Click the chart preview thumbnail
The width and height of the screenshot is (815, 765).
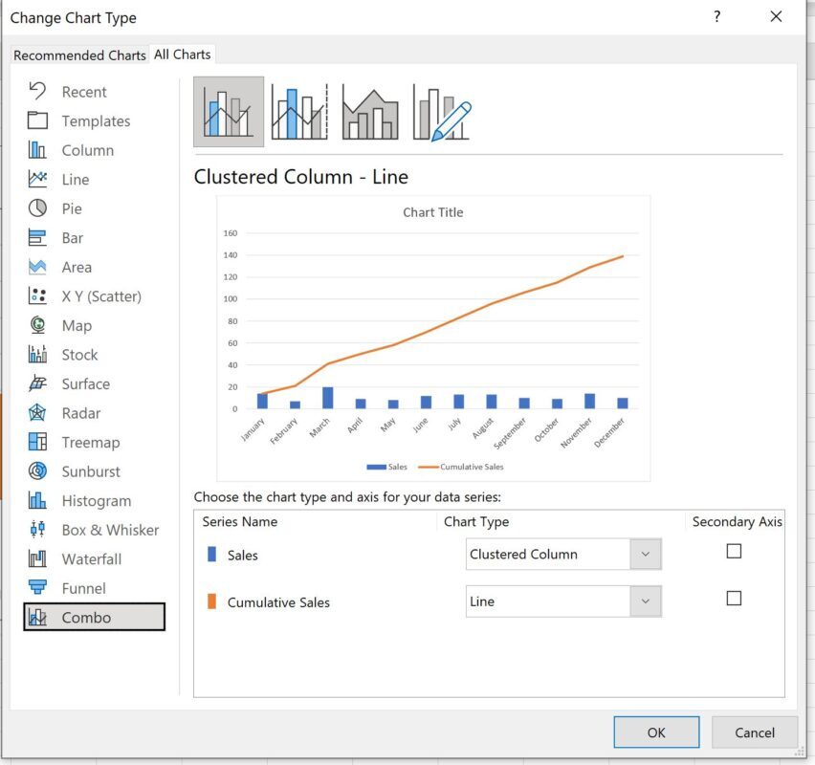[433, 339]
